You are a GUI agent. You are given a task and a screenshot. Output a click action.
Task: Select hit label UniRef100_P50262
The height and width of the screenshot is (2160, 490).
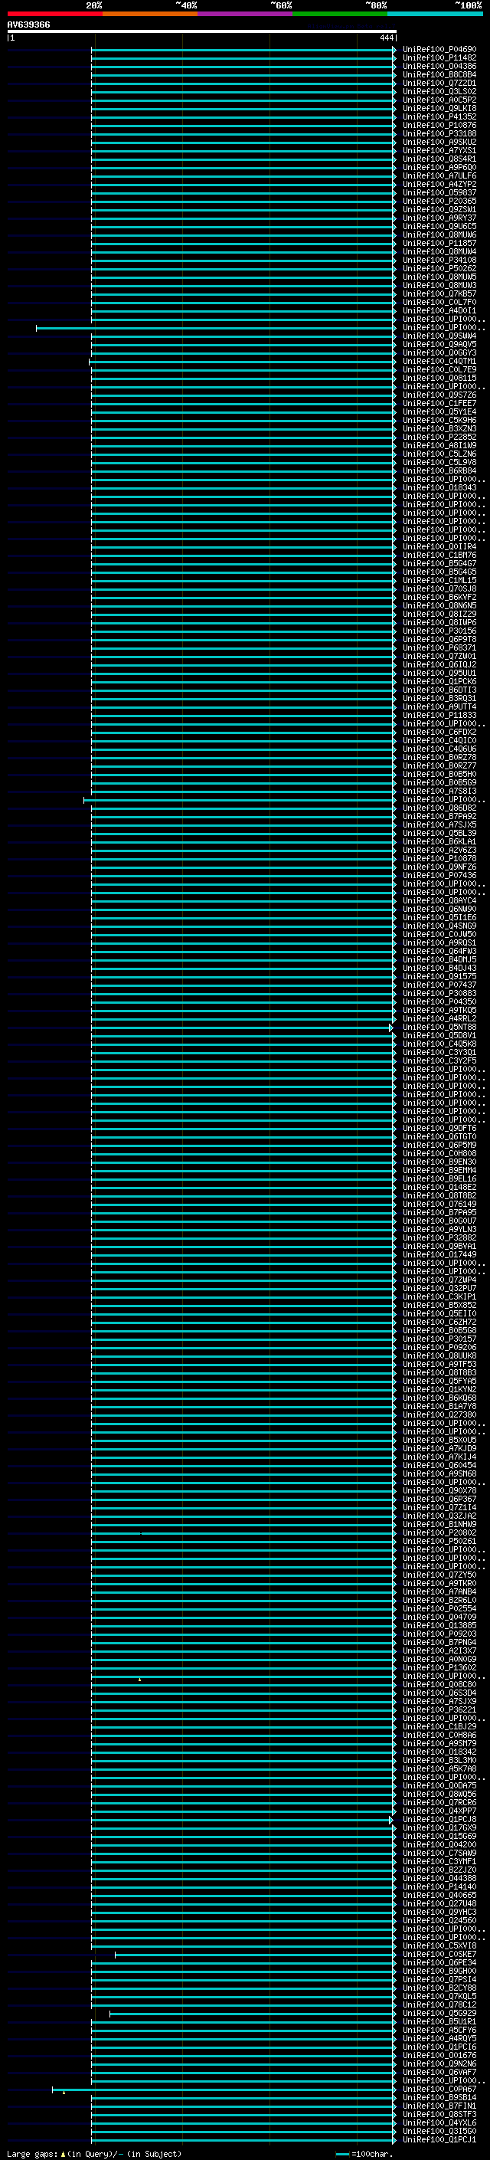coord(439,268)
